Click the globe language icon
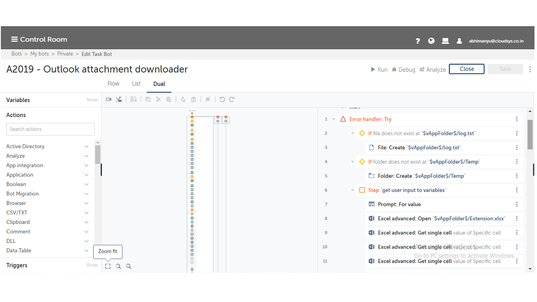The height and width of the screenshot is (302, 537). coord(431,41)
